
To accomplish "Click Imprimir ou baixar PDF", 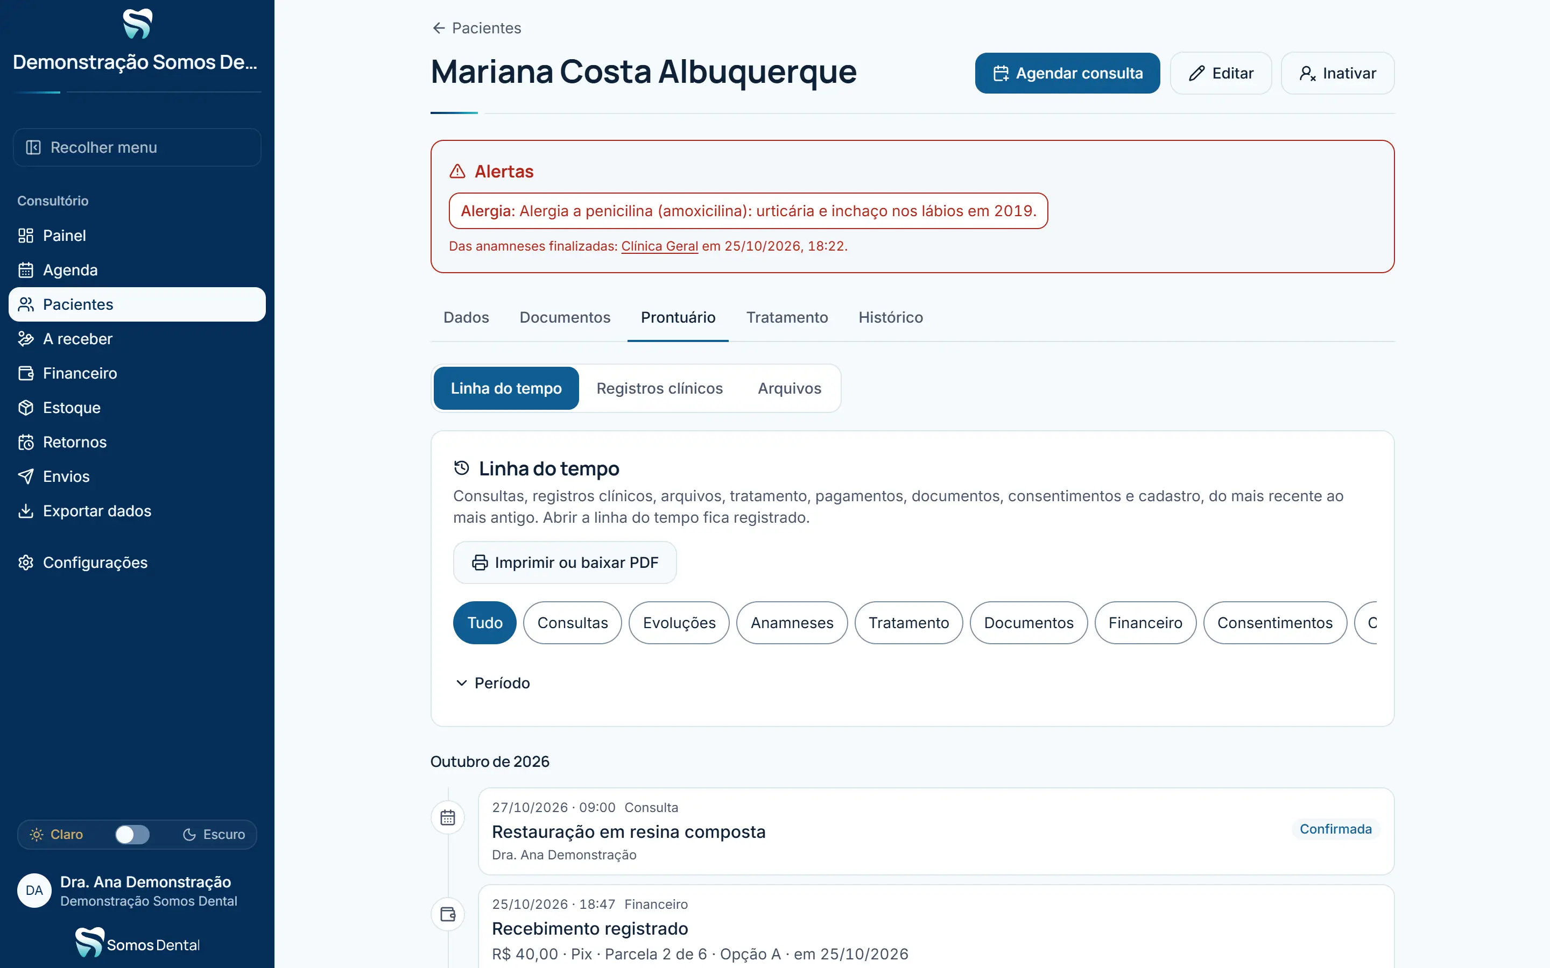I will tap(565, 563).
